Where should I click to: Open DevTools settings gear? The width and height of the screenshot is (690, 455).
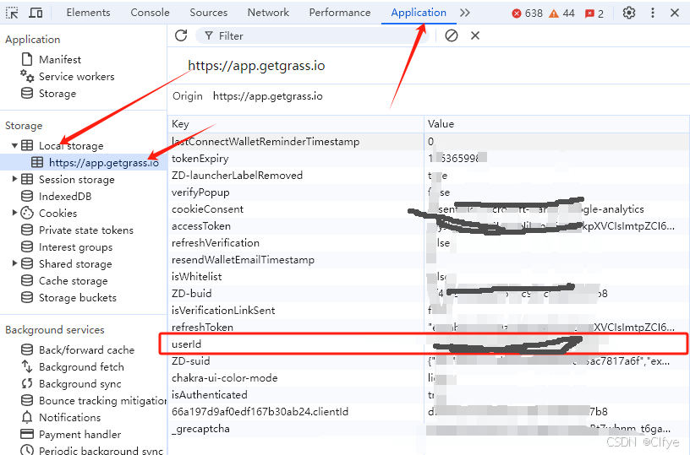629,13
